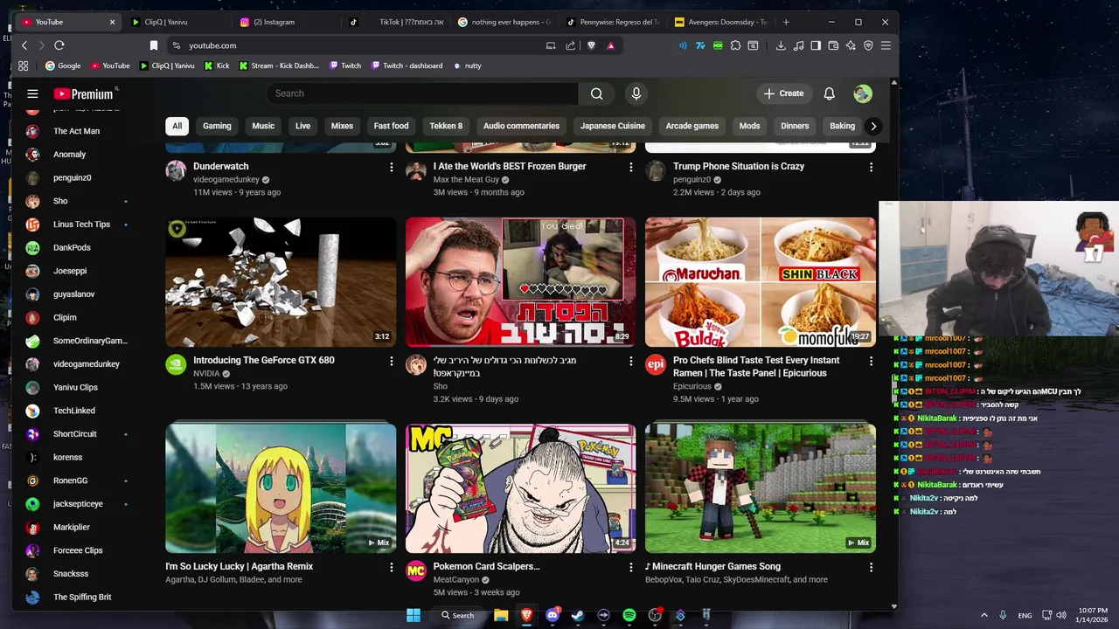This screenshot has width=1119, height=629.
Task: Open the jacksepticeye subscription
Action: pyautogui.click(x=79, y=504)
